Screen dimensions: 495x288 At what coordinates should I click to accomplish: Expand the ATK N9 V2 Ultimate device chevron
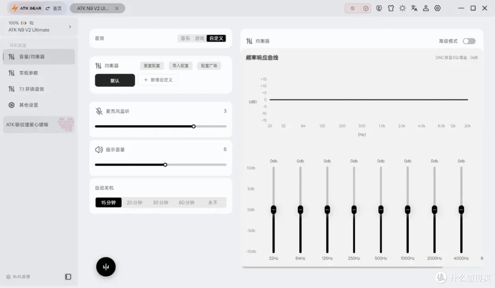point(70,27)
